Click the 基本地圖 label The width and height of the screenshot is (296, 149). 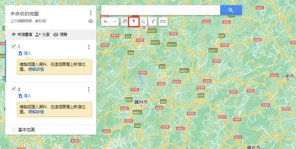coord(26,130)
